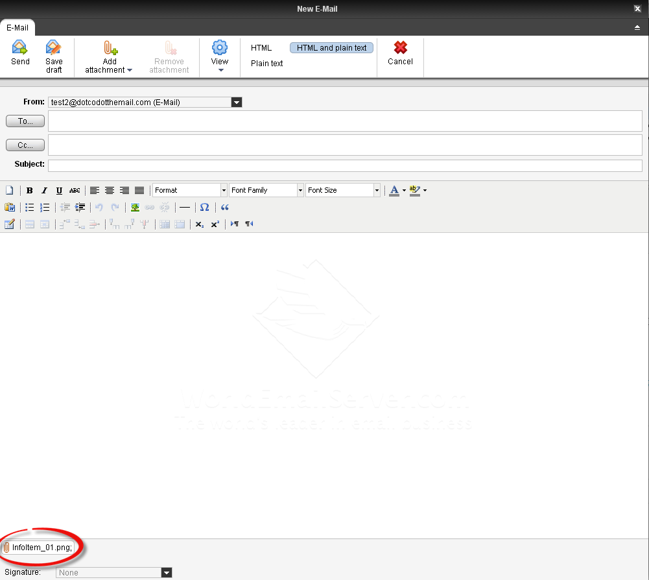Open the Font Size dropdown
Screen dimensions: 649x580
click(x=343, y=190)
